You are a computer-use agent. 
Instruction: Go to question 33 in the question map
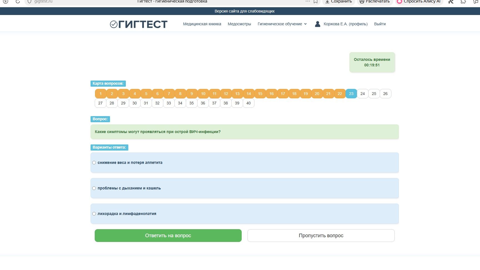[169, 103]
